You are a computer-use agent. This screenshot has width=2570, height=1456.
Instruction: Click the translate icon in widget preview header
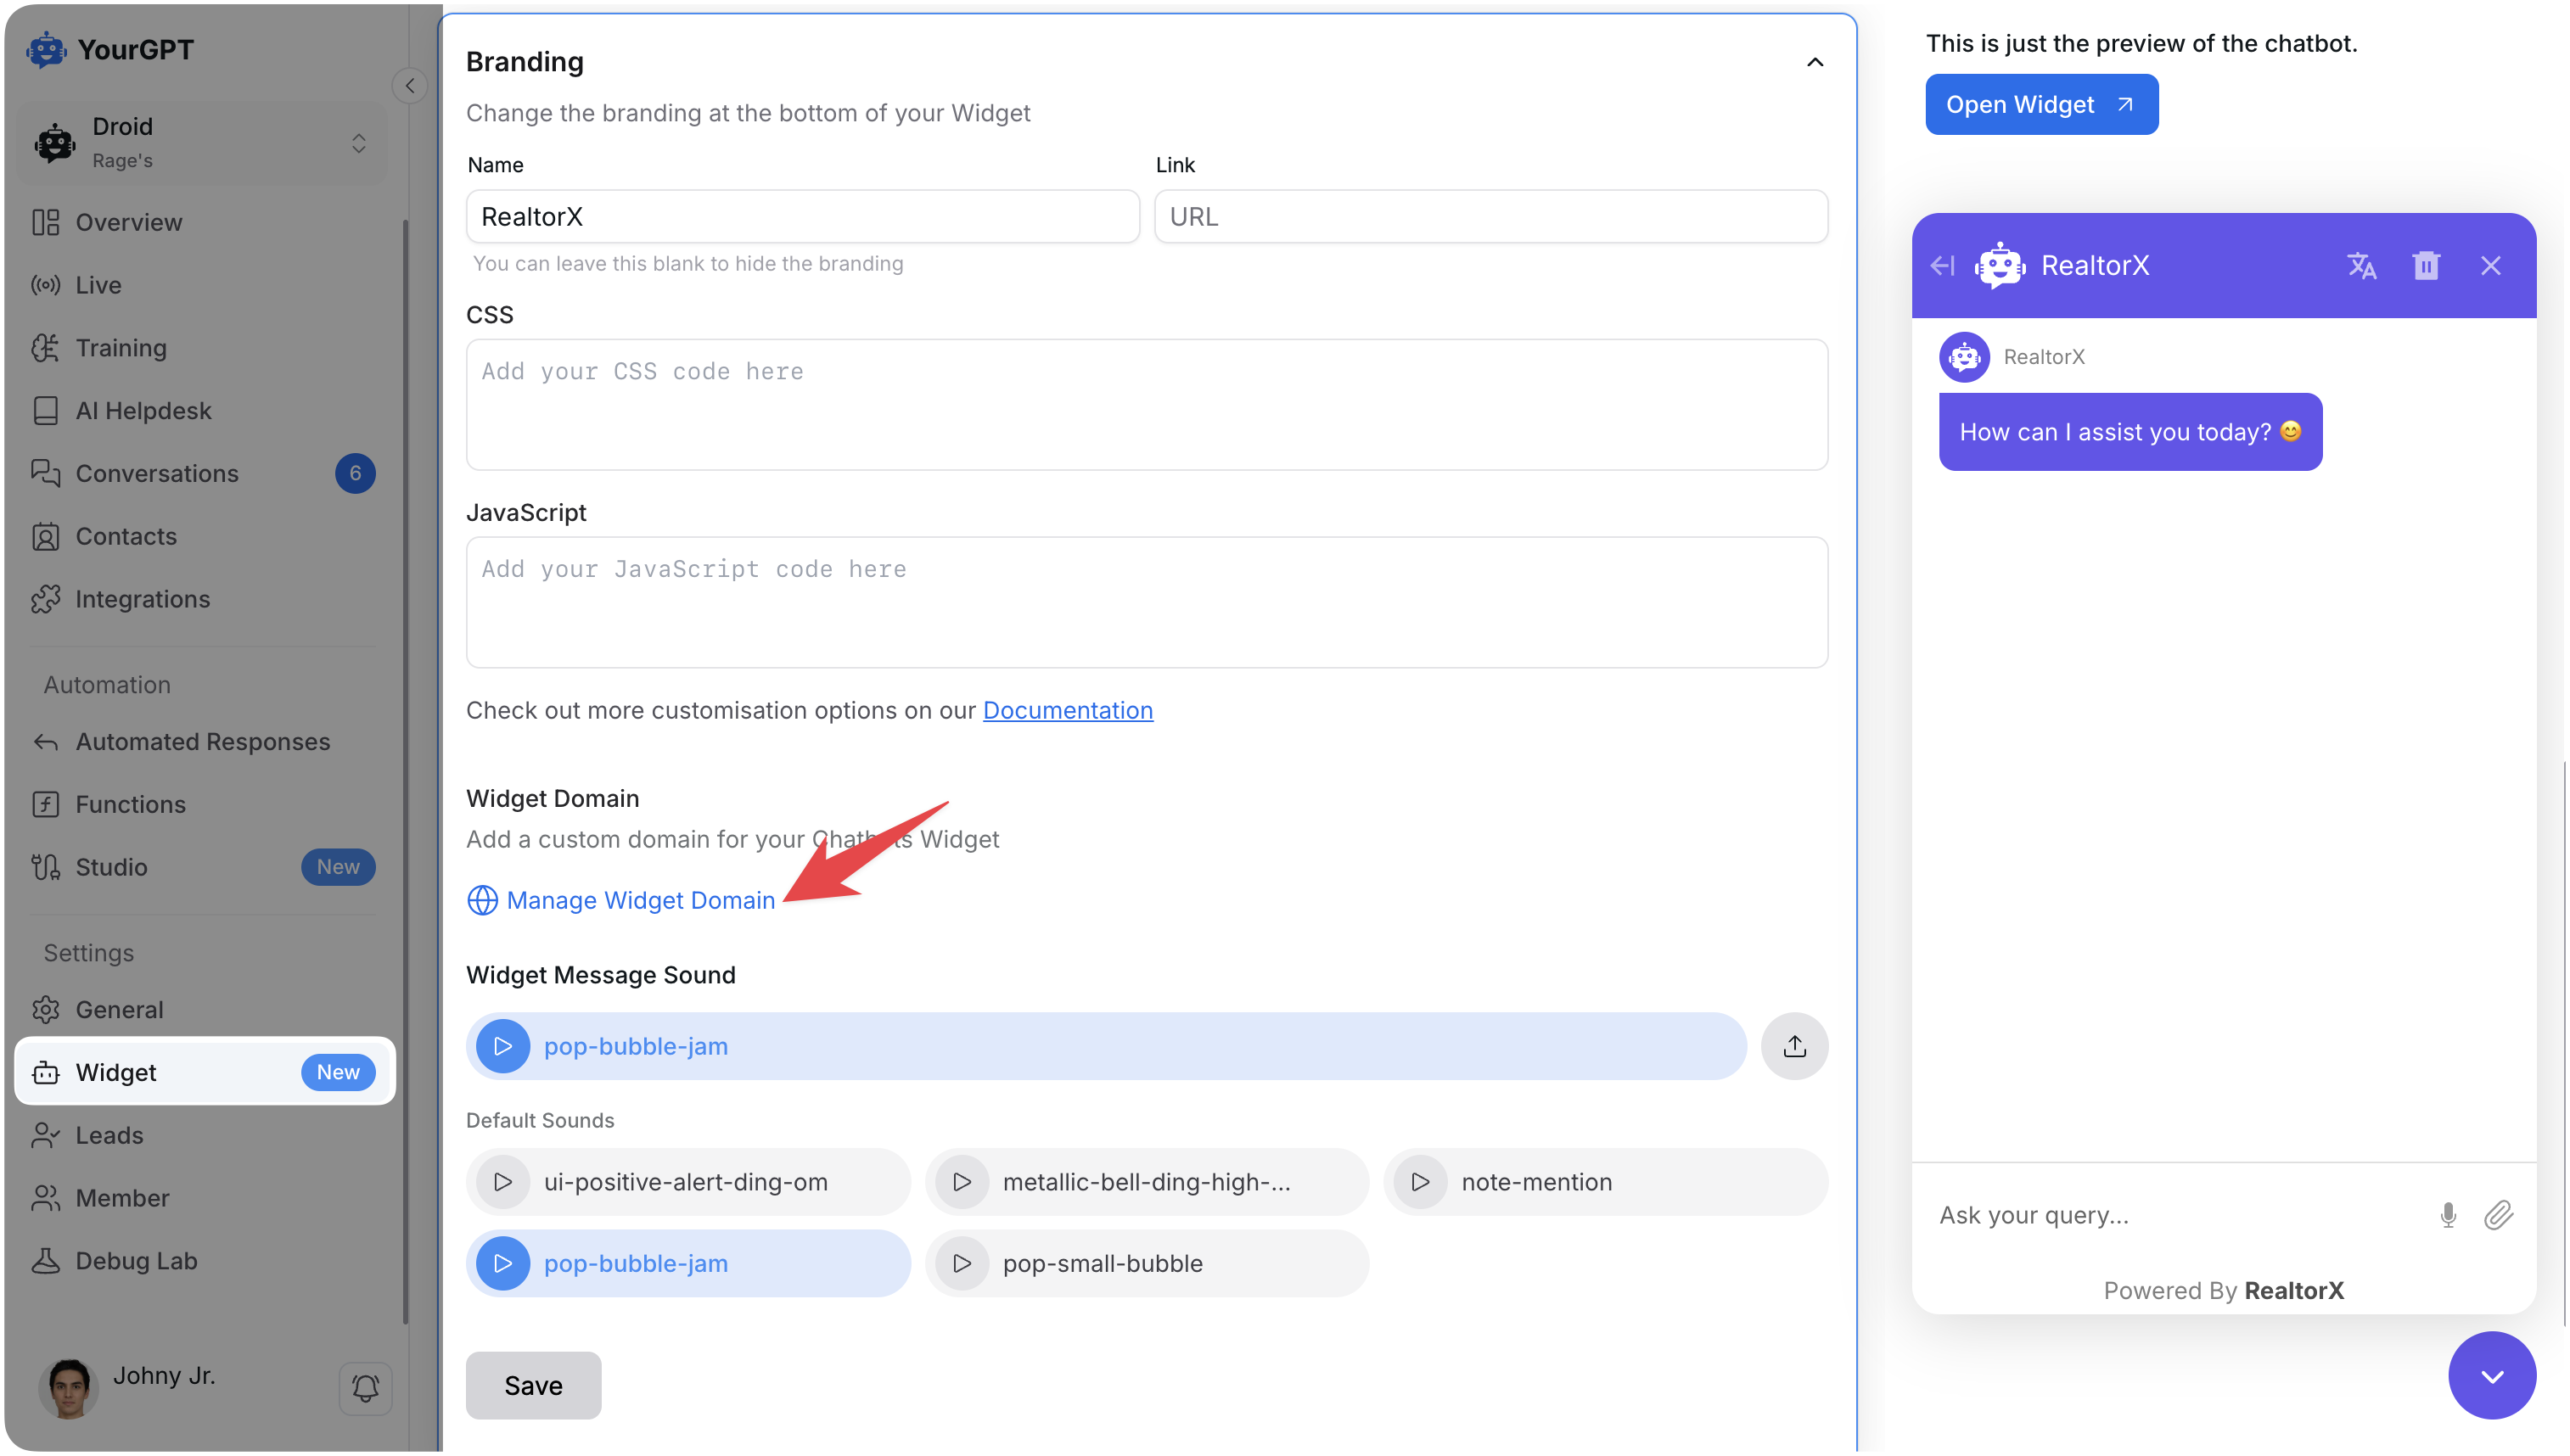2362,265
